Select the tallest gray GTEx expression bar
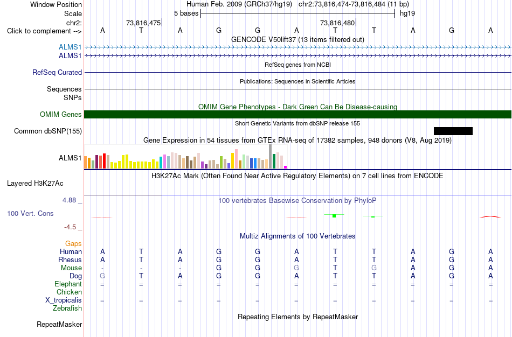Viewport: 512px width, 337px height. 270,157
